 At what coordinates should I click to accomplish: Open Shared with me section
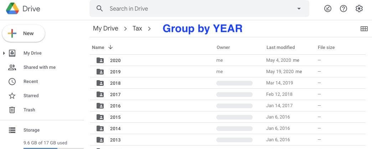pos(39,67)
